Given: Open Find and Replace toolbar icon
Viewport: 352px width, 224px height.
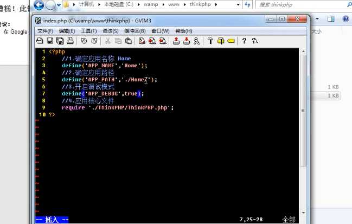Looking at the screenshot, I should coord(142,41).
